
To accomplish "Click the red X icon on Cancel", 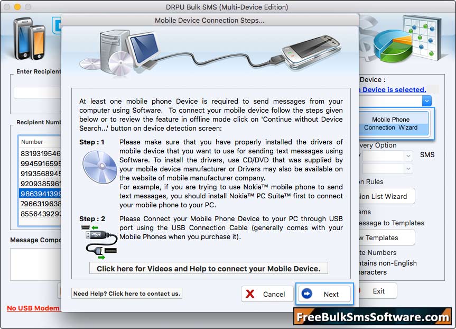I will tap(250, 294).
